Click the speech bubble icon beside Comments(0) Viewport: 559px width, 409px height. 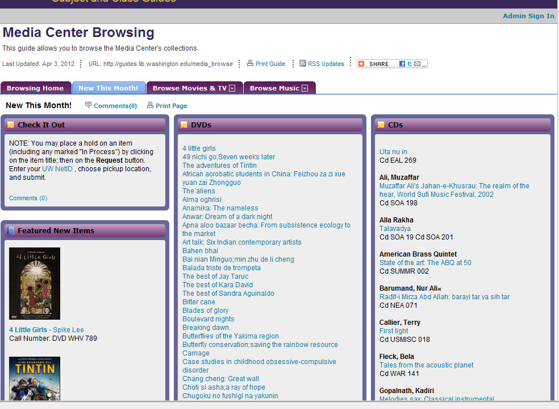tap(88, 105)
